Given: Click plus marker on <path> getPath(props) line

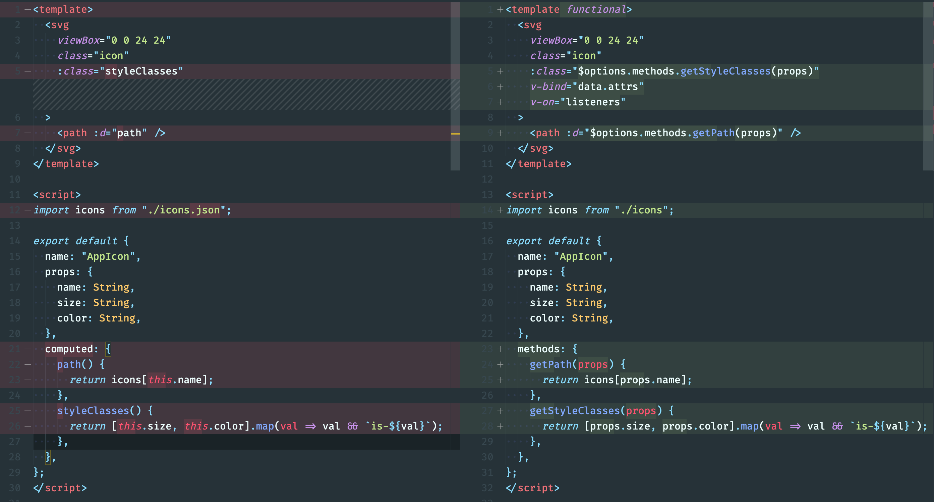Looking at the screenshot, I should 500,133.
